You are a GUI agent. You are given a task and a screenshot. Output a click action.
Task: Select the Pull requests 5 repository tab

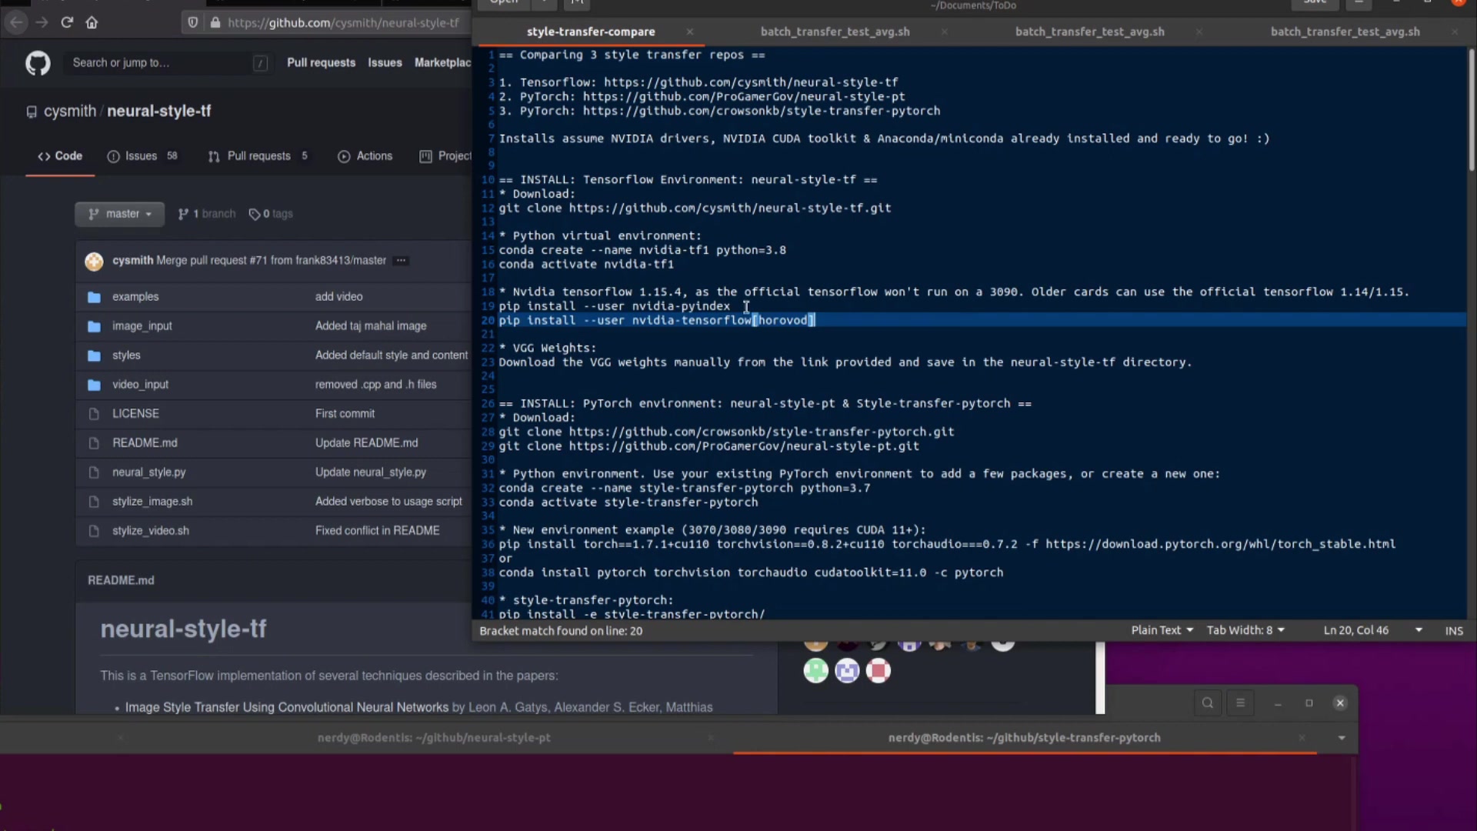pos(258,156)
